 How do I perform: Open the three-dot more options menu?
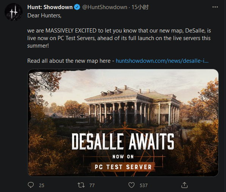click(215, 7)
